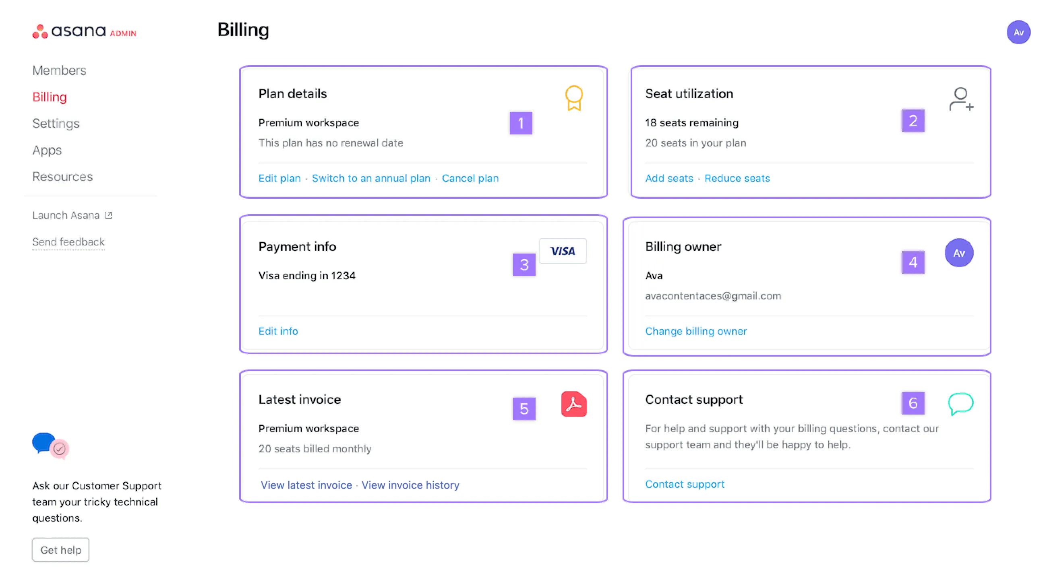Click the Visa card icon in Payment info

tap(563, 251)
